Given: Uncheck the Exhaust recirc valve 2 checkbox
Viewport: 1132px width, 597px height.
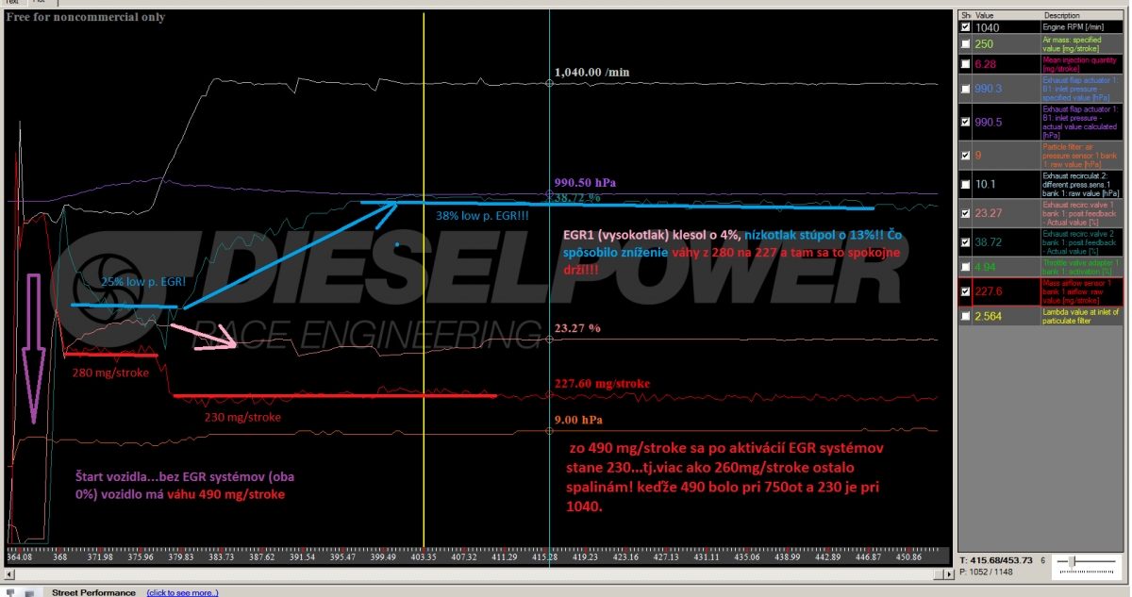Looking at the screenshot, I should pyautogui.click(x=964, y=242).
